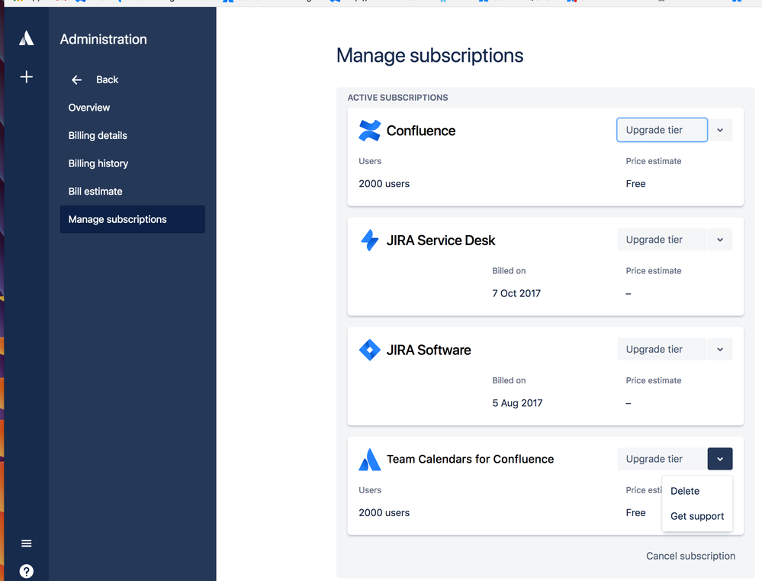Click Upgrade tier for Team Calendars
The width and height of the screenshot is (762, 581).
(662, 459)
